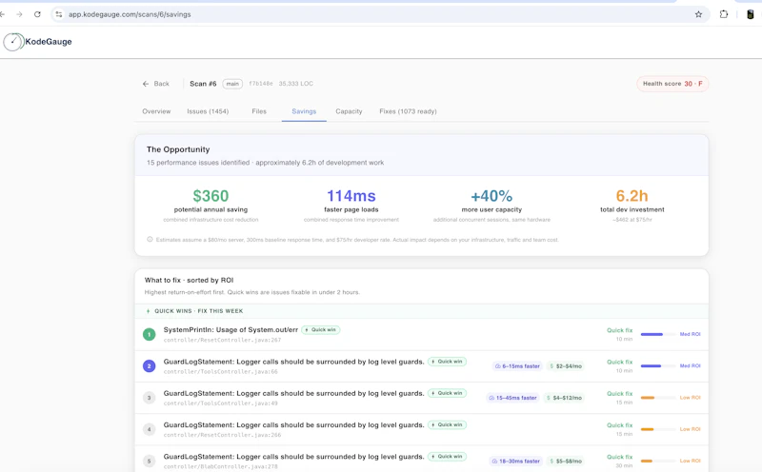Click the $2–$4/mo savings badge
Screen dimensions: 762x472
click(x=565, y=366)
